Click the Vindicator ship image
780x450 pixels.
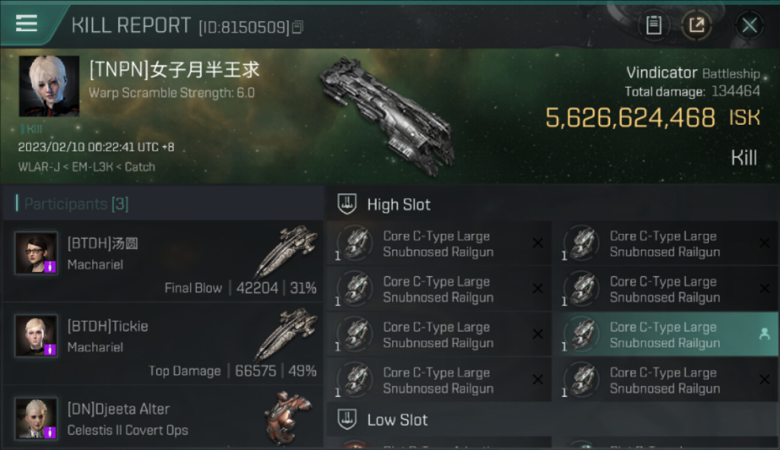tap(387, 116)
